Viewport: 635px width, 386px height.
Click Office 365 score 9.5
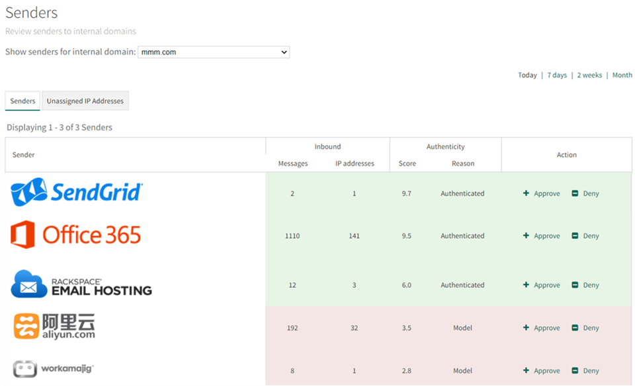[x=407, y=236]
